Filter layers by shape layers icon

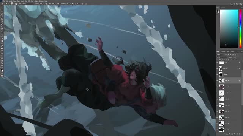tap(233, 54)
